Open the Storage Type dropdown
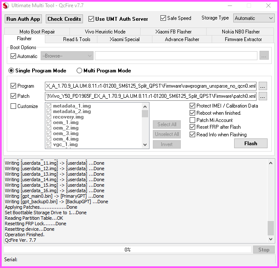Image resolution: width=279 pixels, height=268 pixels. 254,18
